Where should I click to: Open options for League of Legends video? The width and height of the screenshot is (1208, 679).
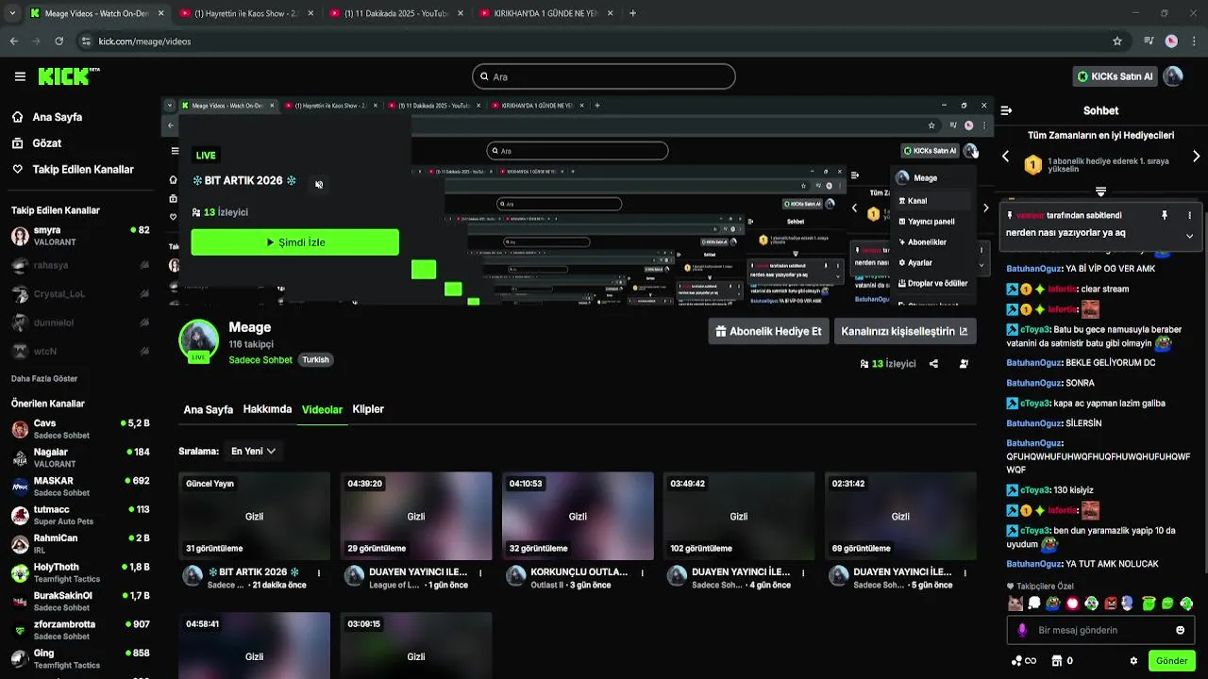click(480, 572)
